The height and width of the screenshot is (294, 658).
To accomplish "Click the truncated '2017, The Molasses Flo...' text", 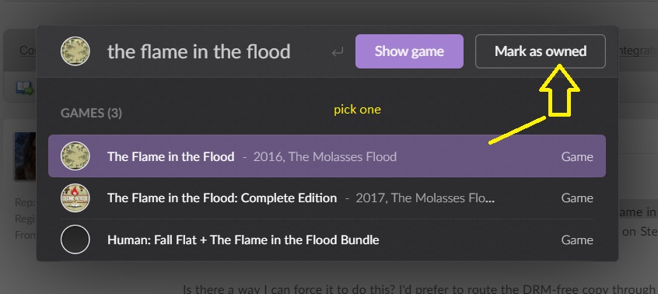I will (x=425, y=198).
